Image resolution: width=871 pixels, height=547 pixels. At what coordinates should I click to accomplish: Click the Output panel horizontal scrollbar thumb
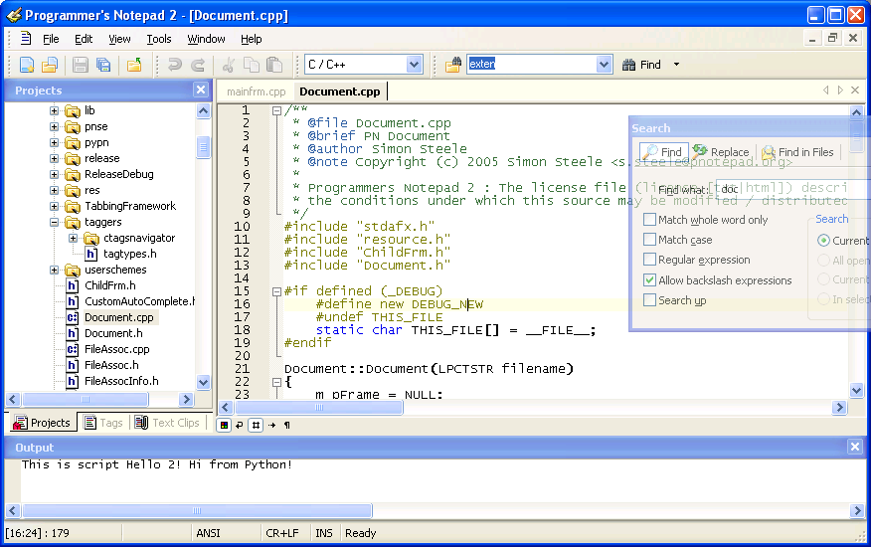197,510
